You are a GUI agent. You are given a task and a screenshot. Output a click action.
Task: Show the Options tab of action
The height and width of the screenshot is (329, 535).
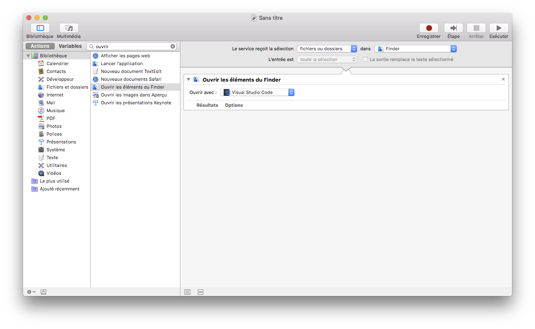pos(234,105)
